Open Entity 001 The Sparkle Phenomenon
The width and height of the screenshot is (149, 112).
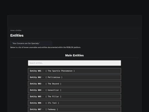pyautogui.click(x=74, y=71)
